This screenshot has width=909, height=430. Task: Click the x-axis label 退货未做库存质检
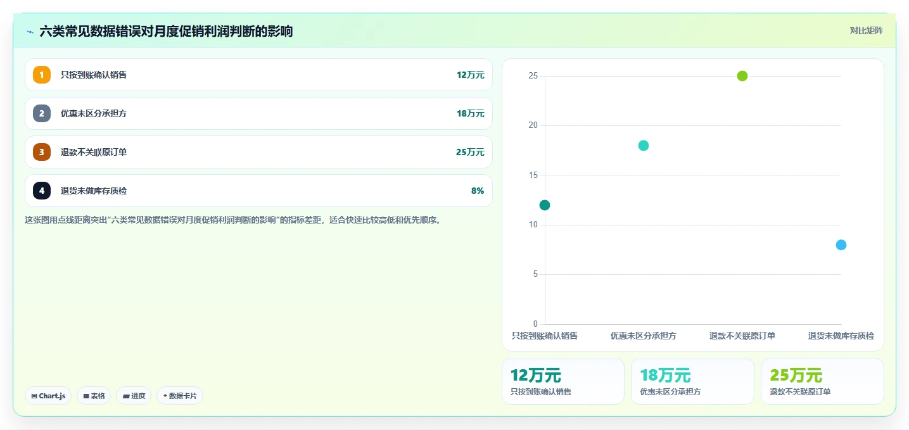click(841, 336)
